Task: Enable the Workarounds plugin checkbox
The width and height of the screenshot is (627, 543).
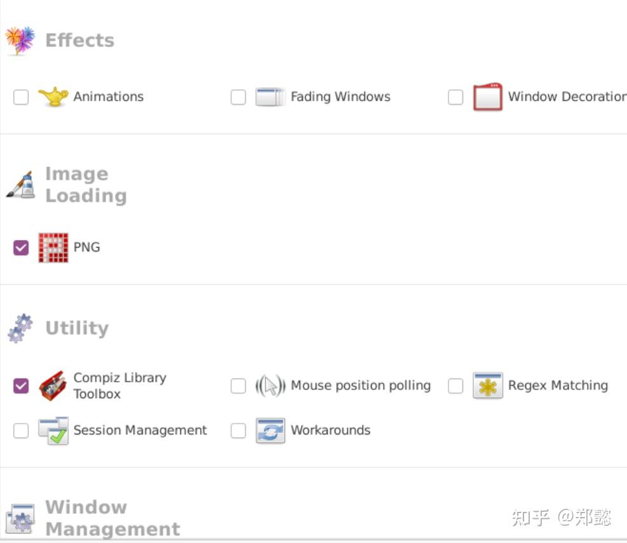Action: (x=238, y=430)
